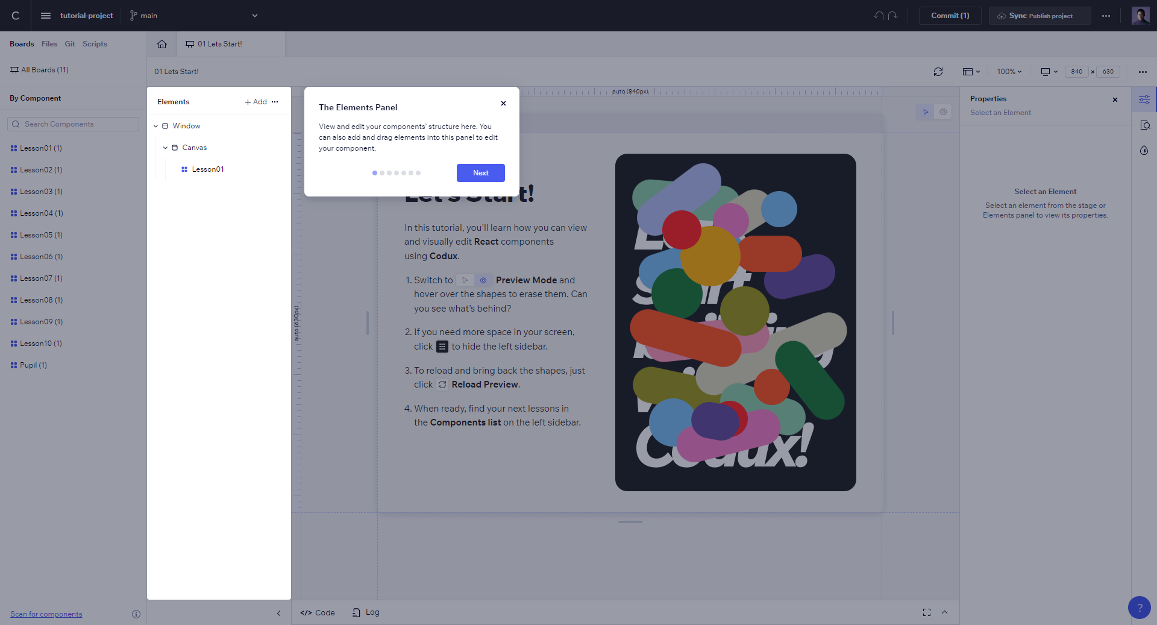Click the All Boards board icon
1157x625 pixels.
(x=14, y=70)
